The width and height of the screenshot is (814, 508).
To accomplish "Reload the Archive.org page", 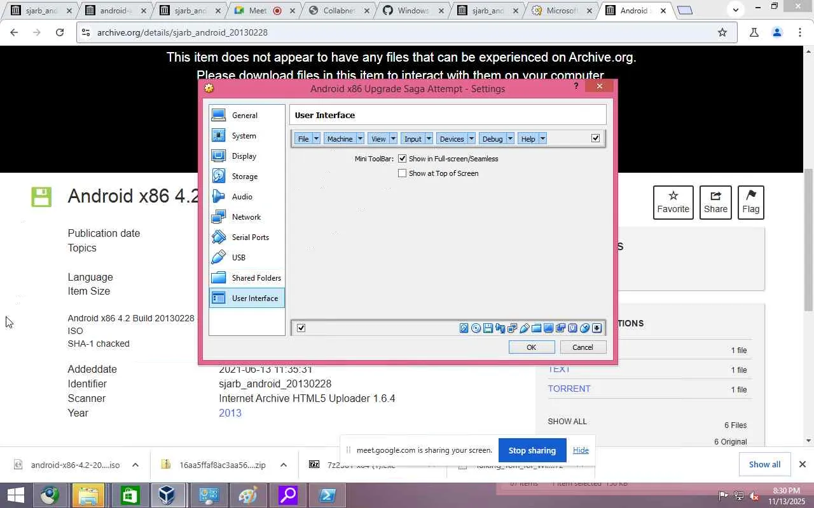I will (x=60, y=32).
